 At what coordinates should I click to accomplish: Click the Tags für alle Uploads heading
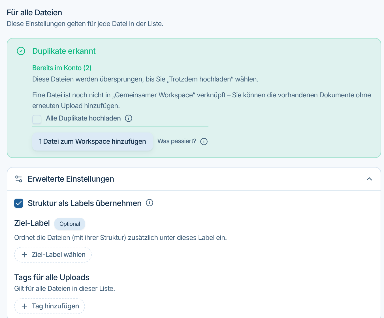[52, 278]
